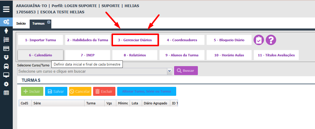Open 10 - Horário Aulas
The image size is (315, 129).
click(x=229, y=55)
